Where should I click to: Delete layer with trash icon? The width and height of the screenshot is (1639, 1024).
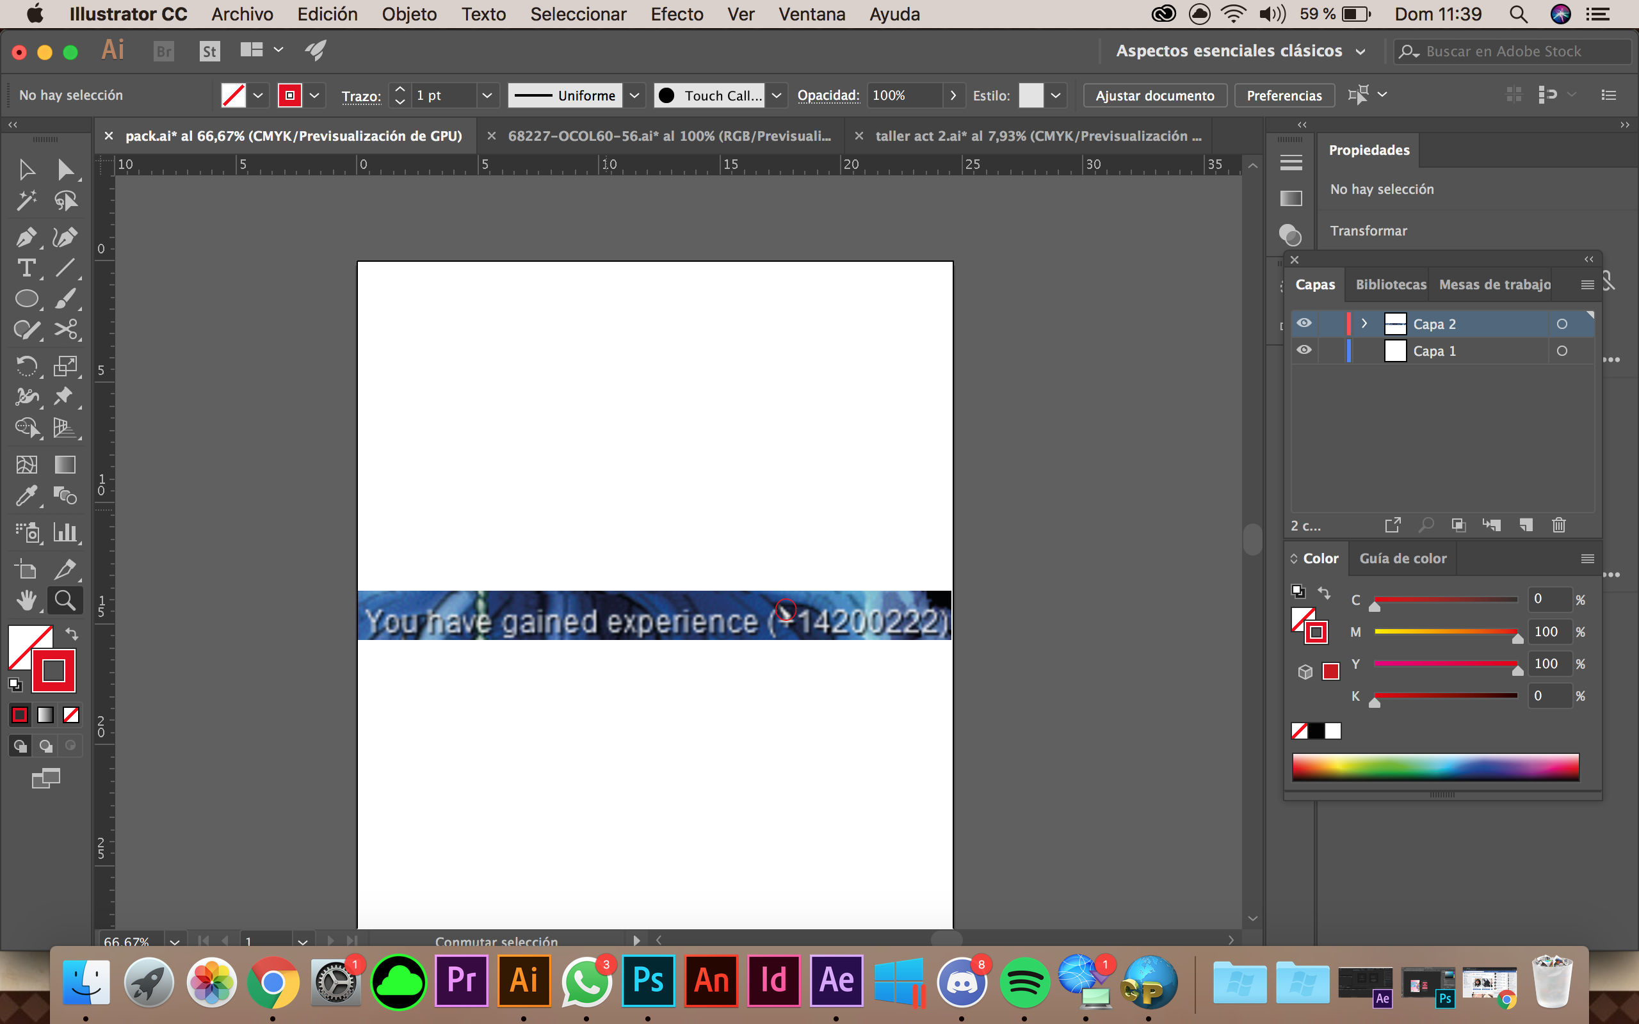1558,525
